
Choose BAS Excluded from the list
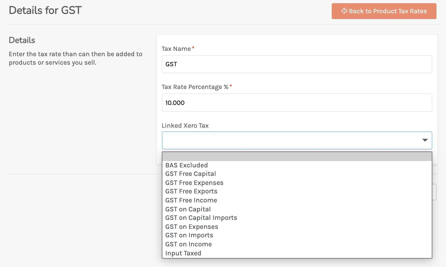click(186, 165)
